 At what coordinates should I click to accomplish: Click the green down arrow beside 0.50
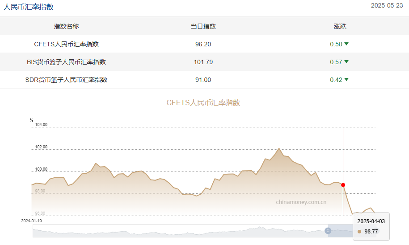[x=346, y=44]
